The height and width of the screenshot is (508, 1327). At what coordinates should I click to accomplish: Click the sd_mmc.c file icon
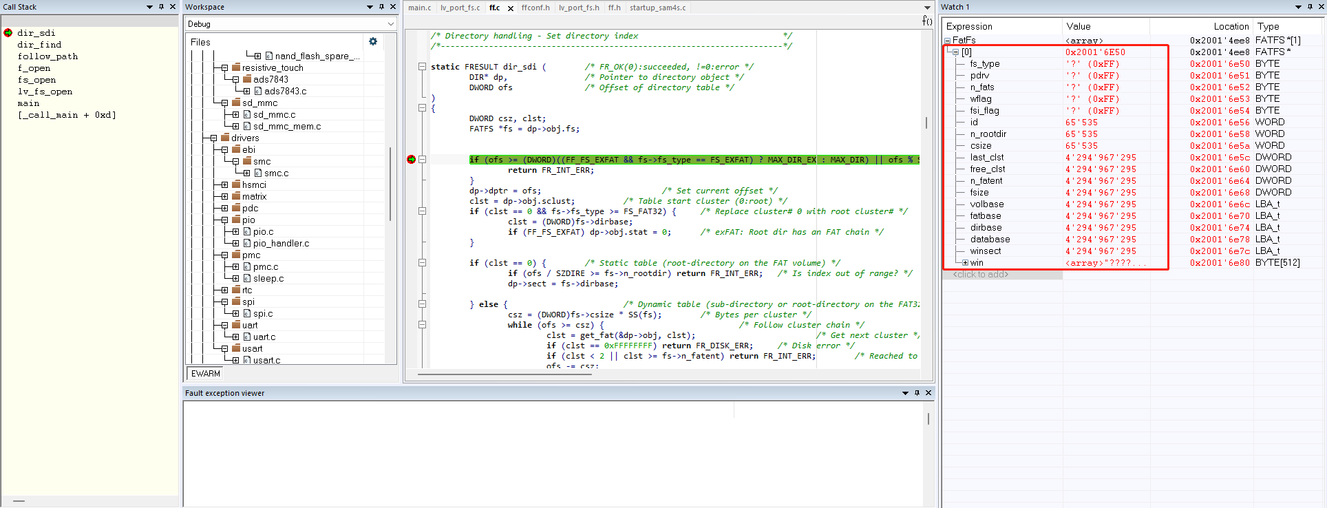pos(247,114)
